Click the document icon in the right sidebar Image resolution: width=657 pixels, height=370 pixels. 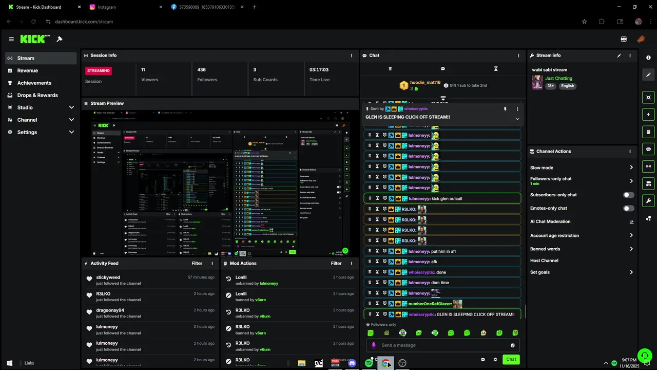[x=648, y=132]
